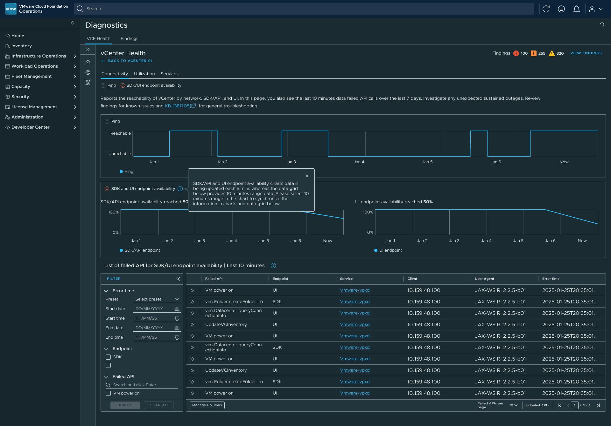This screenshot has height=426, width=611.
Task: Open the notifications bell
Action: 577,9
